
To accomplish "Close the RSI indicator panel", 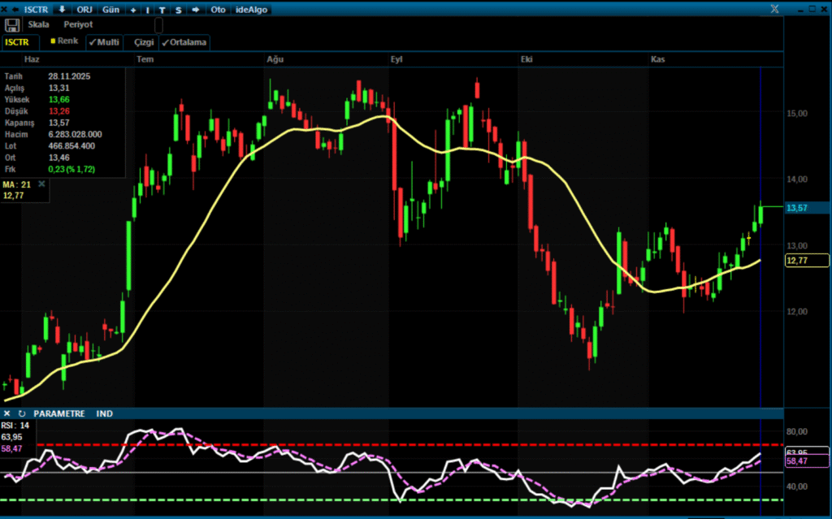I will coord(7,413).
